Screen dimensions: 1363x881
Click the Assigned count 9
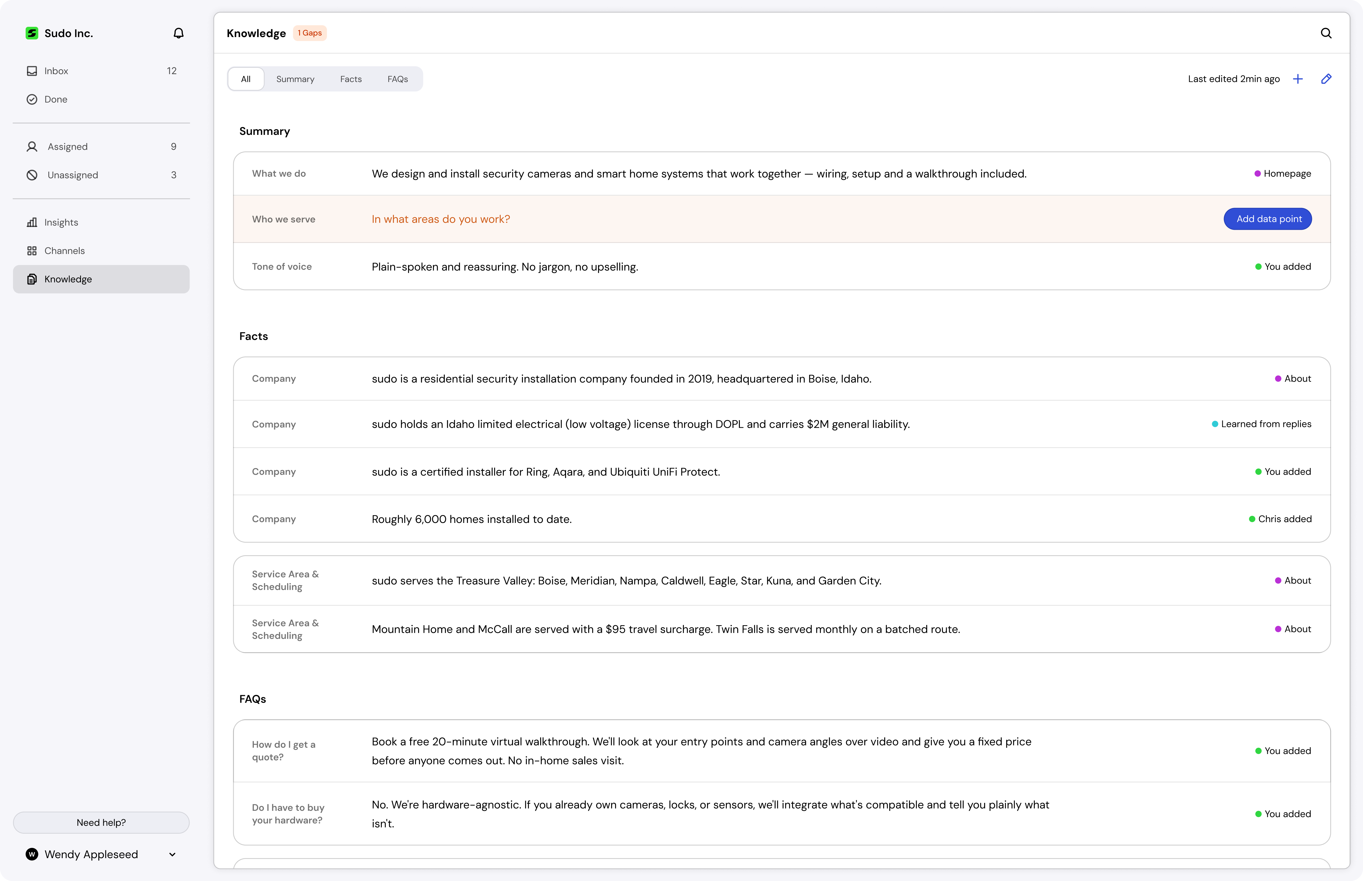173,146
